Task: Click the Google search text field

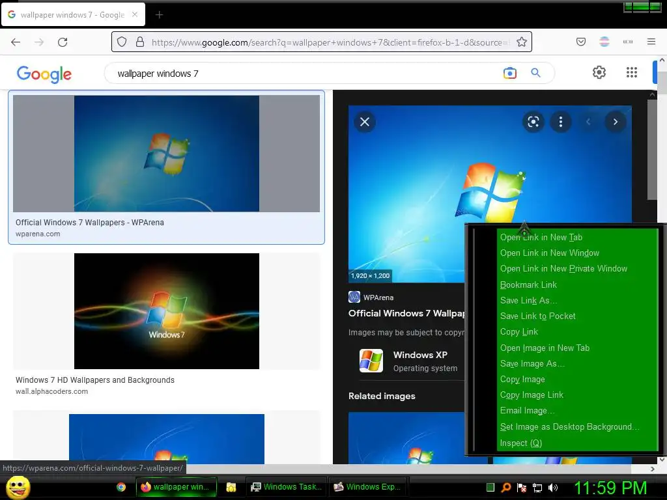Action: (x=306, y=73)
